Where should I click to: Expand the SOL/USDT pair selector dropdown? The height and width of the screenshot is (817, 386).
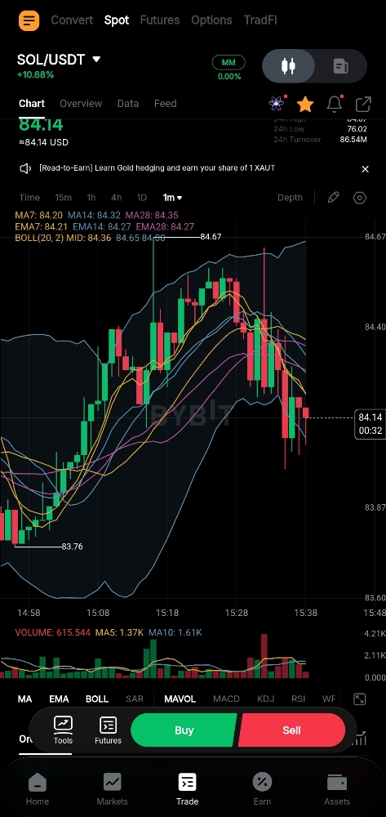pyautogui.click(x=96, y=60)
